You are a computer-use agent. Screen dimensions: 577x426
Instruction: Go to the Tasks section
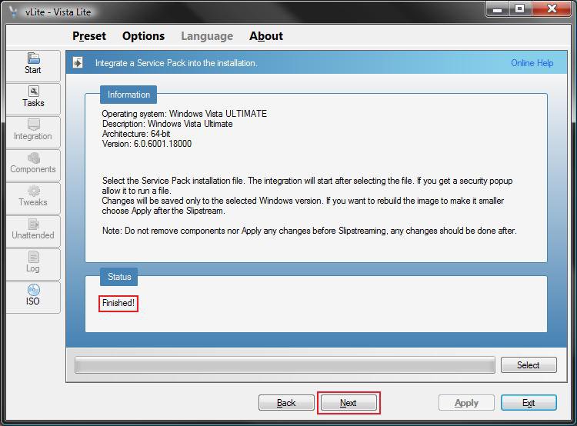(33, 98)
